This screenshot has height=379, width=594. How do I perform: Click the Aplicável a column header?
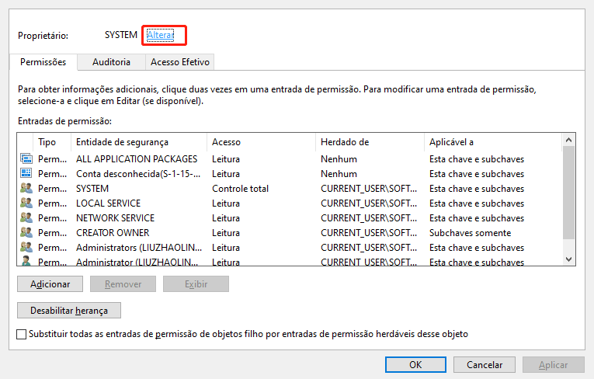pos(492,142)
